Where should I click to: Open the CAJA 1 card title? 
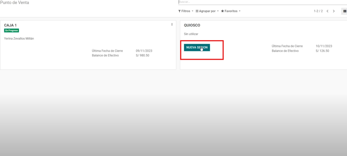pos(10,25)
